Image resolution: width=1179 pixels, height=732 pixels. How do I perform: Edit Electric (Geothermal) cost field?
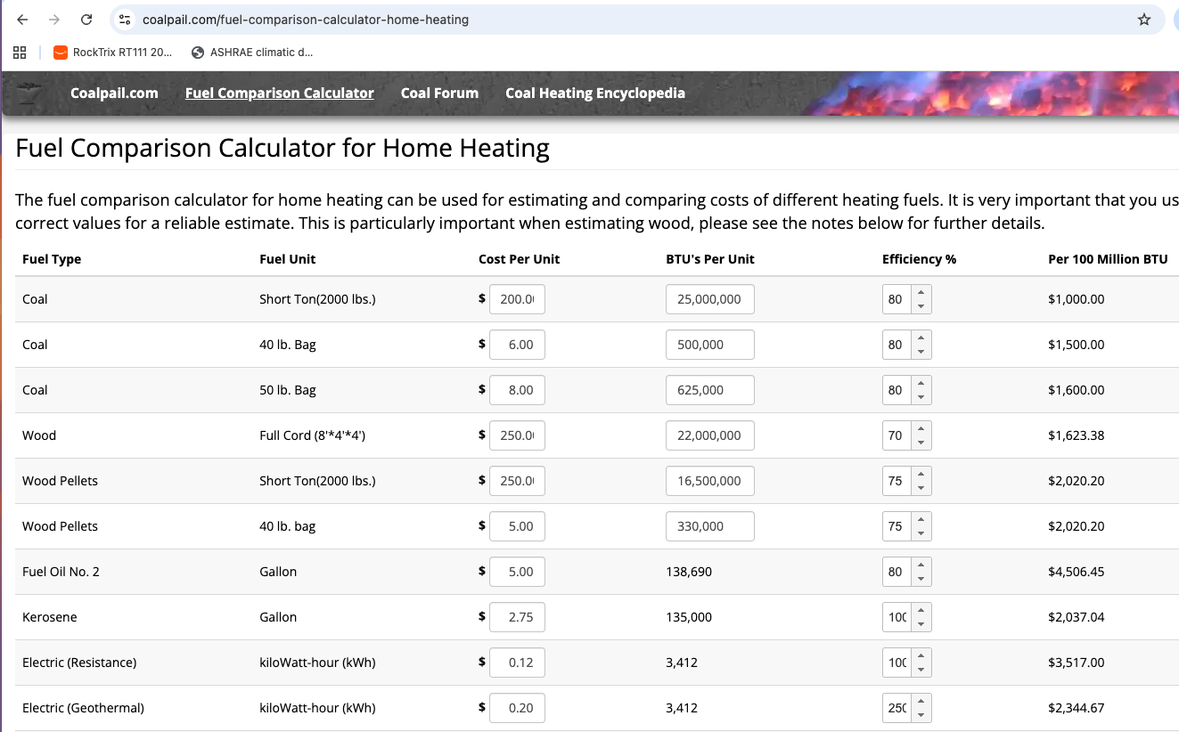point(517,708)
